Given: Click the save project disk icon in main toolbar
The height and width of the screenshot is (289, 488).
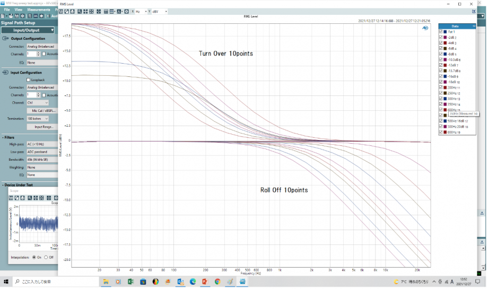Looking at the screenshot, I should [16, 16].
